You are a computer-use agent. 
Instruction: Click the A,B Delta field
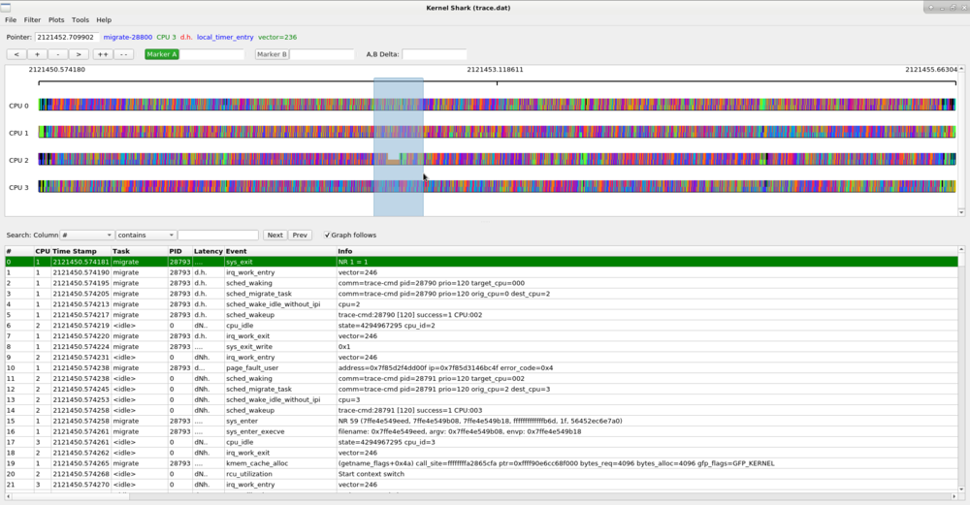pyautogui.click(x=435, y=54)
